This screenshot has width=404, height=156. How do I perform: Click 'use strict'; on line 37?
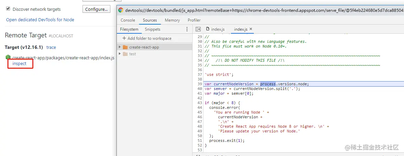tap(219, 74)
